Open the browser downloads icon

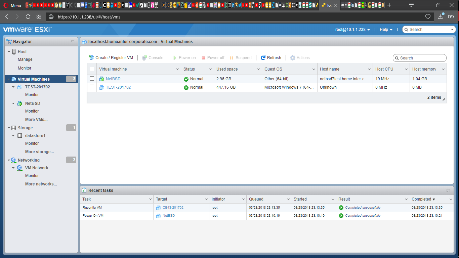pos(441,16)
